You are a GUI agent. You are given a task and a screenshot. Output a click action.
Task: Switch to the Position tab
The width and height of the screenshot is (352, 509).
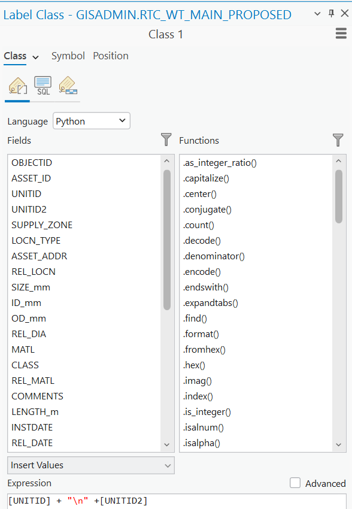click(111, 56)
